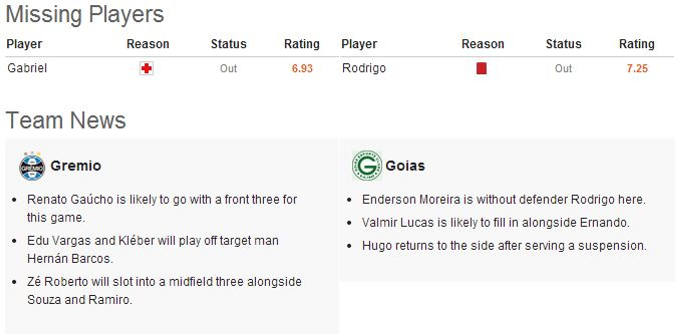Click Gabriel's red cross injury icon
This screenshot has height=334, width=676.
pos(146,68)
